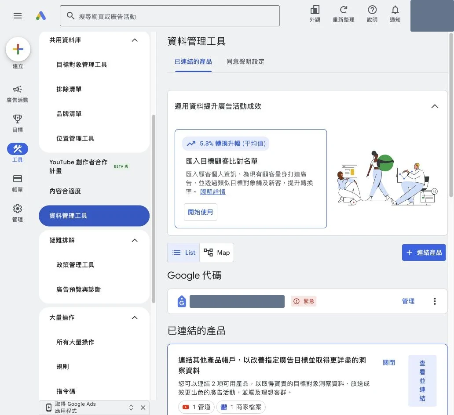Viewport: 454px width, 415px height.
Task: Switch to Map view
Action: 216,253
